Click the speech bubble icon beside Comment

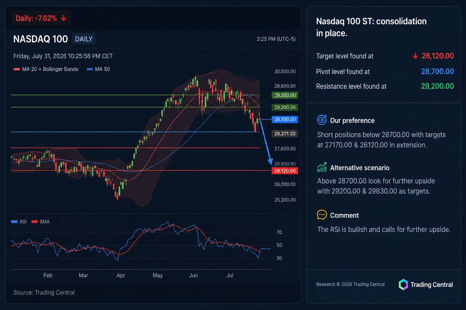322,215
